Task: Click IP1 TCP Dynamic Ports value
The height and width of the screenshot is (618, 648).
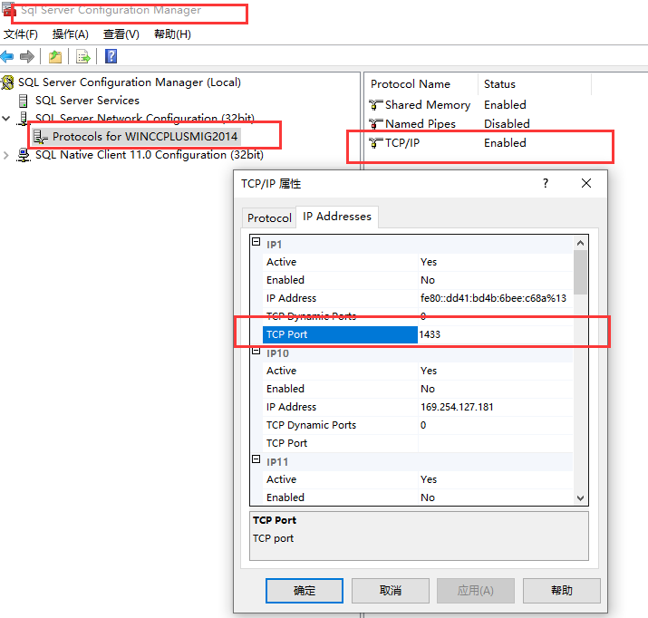Action: click(496, 316)
